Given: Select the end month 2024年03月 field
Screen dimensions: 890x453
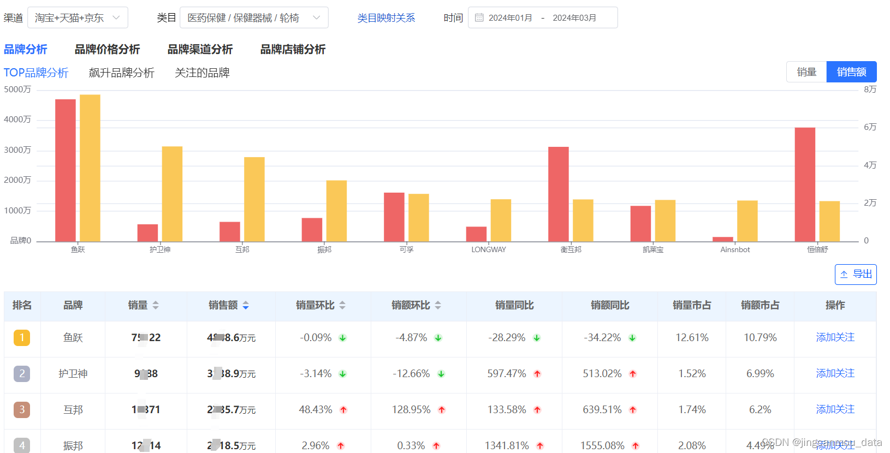Looking at the screenshot, I should [574, 18].
